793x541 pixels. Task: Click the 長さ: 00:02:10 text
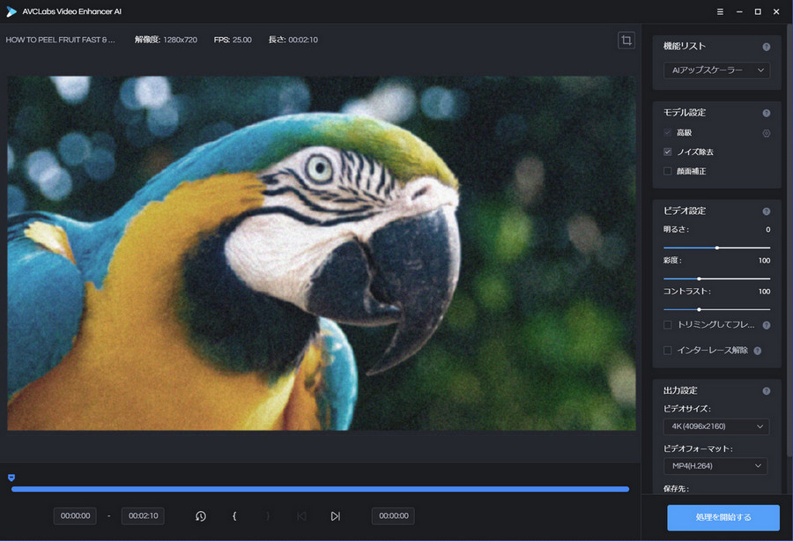[x=293, y=40]
